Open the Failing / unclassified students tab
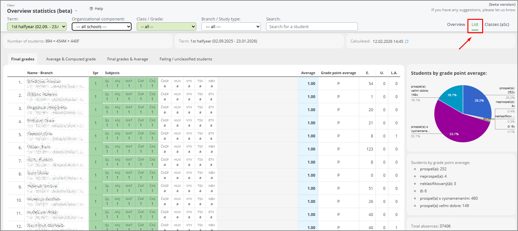The image size is (518, 231). (186, 59)
